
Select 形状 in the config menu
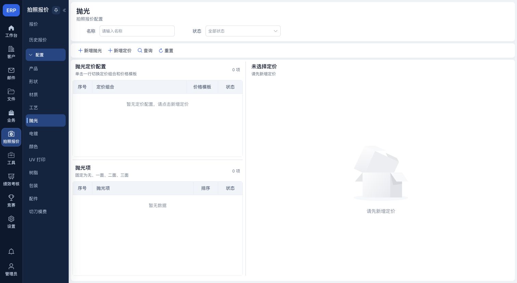tap(45, 81)
